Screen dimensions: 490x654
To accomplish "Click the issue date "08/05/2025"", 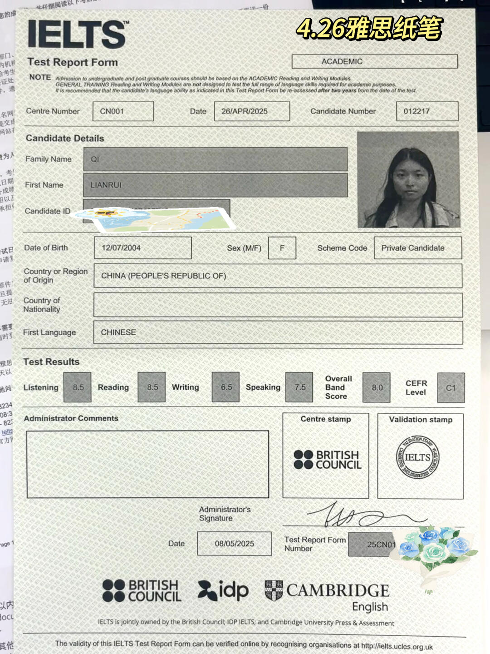I will pyautogui.click(x=234, y=544).
